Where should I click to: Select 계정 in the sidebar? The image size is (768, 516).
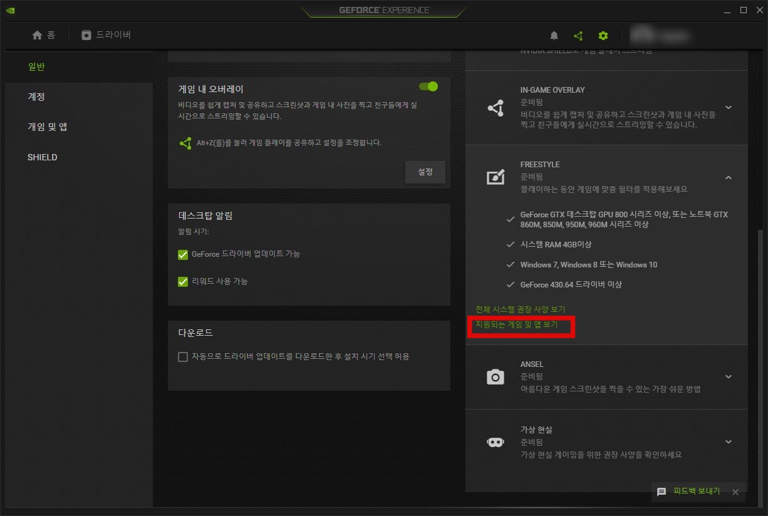pos(36,97)
